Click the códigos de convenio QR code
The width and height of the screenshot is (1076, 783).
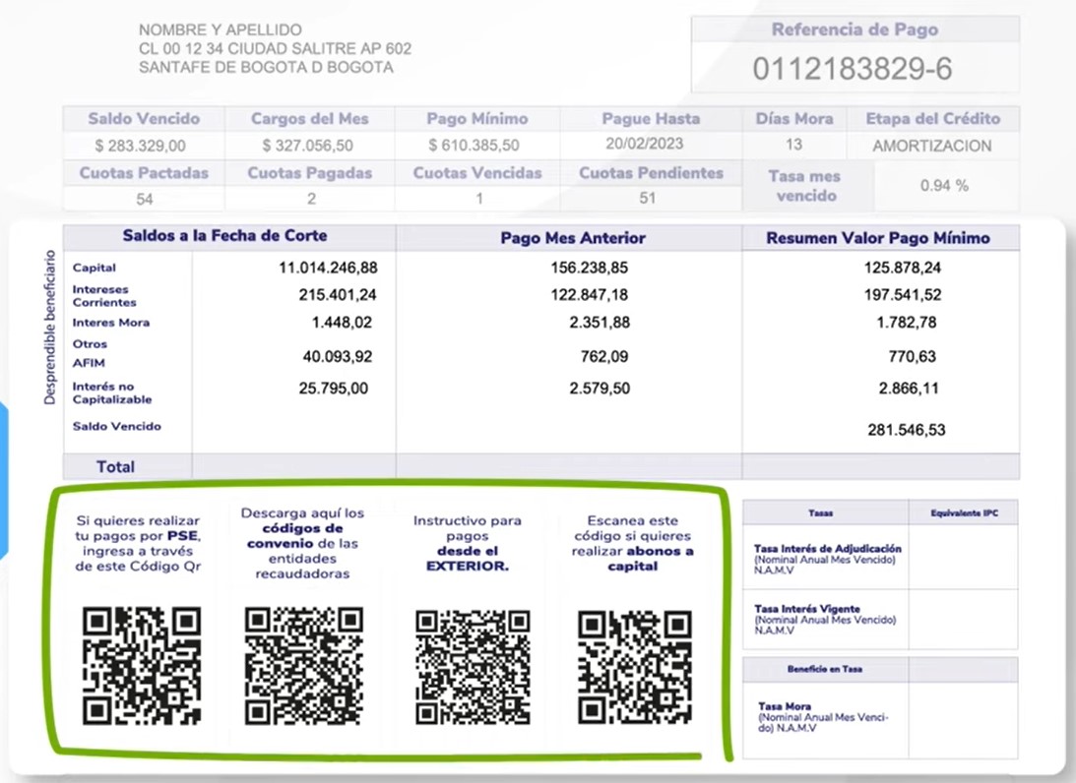303,666
